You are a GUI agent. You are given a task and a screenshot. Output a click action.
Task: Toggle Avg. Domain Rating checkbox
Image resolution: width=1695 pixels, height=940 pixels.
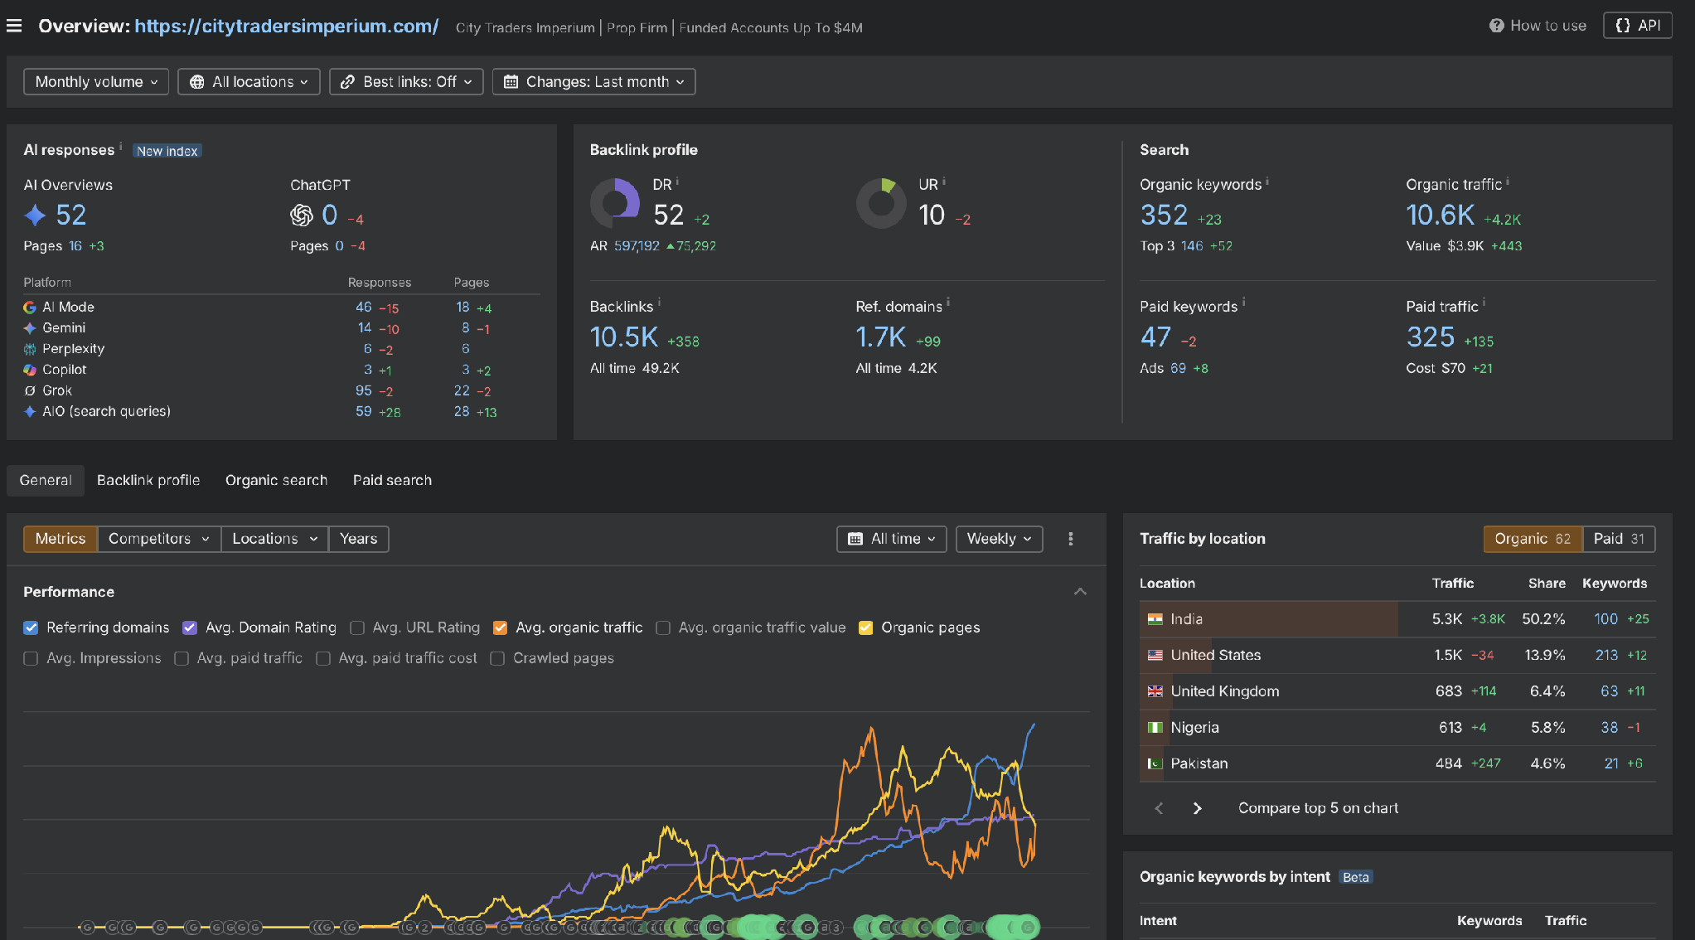190,627
